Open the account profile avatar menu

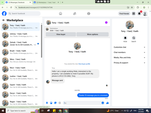click(145, 14)
